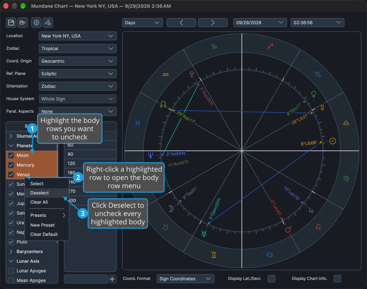The height and width of the screenshot is (289, 367).
Task: Choose Select in the context menu
Action: click(47, 184)
